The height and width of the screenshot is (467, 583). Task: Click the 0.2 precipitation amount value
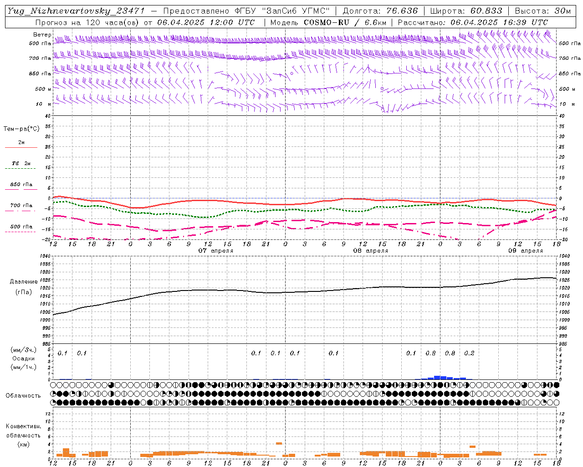click(x=469, y=353)
